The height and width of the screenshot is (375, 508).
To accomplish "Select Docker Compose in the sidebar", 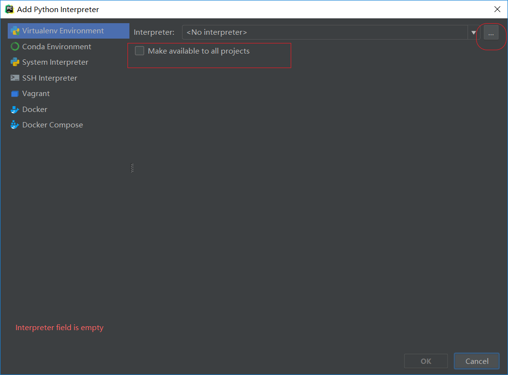I will tap(69, 125).
